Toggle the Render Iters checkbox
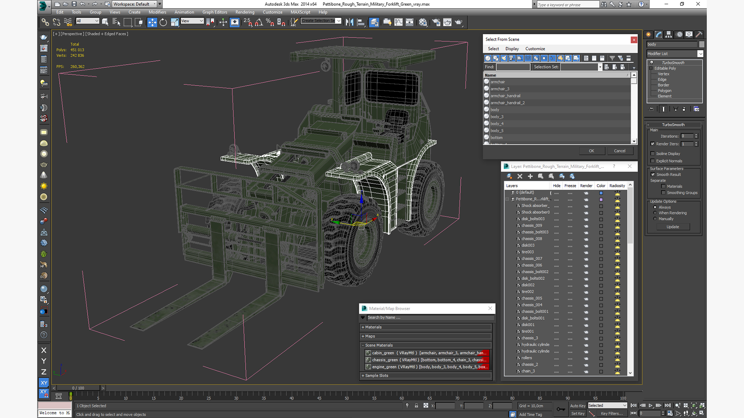Screen dimensions: 744x418 tap(653, 144)
